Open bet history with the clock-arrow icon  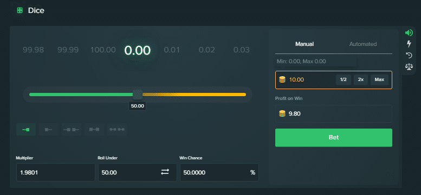(x=409, y=56)
